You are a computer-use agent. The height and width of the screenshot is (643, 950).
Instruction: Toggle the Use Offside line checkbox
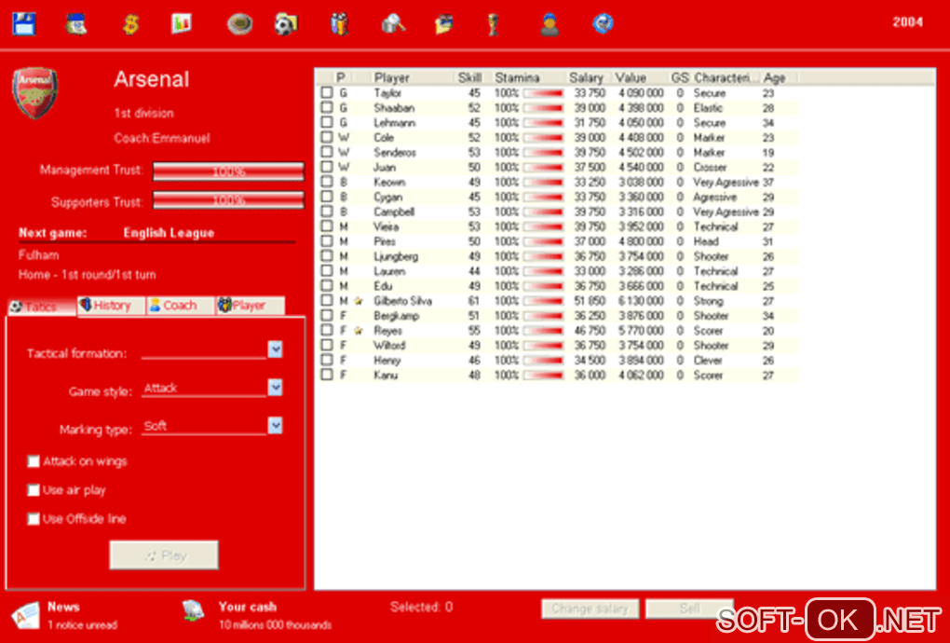[x=34, y=519]
